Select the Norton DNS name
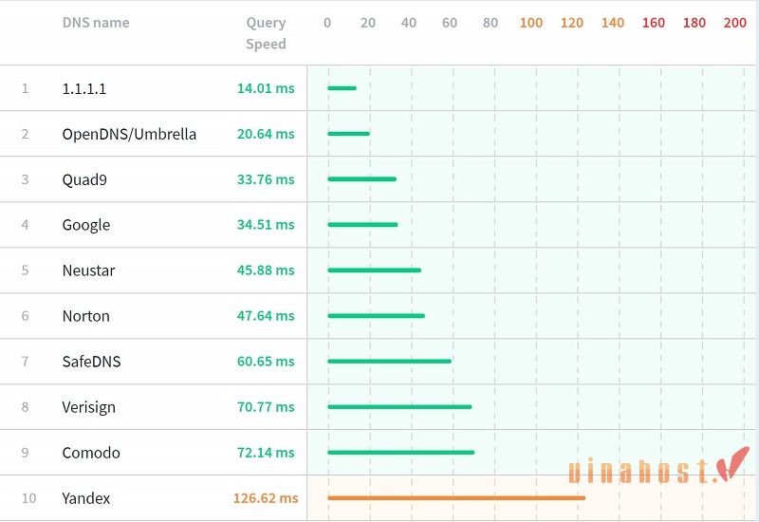The height and width of the screenshot is (522, 759). point(86,316)
